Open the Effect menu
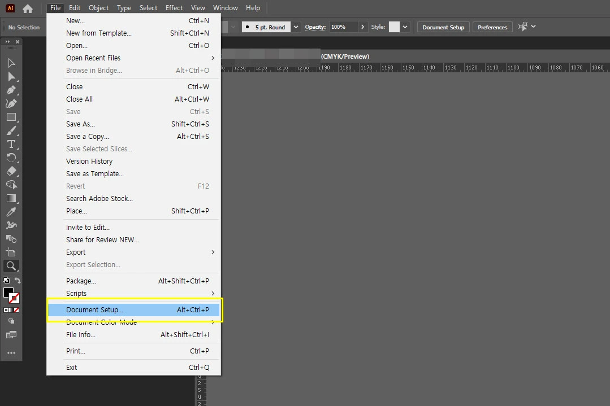 (174, 8)
